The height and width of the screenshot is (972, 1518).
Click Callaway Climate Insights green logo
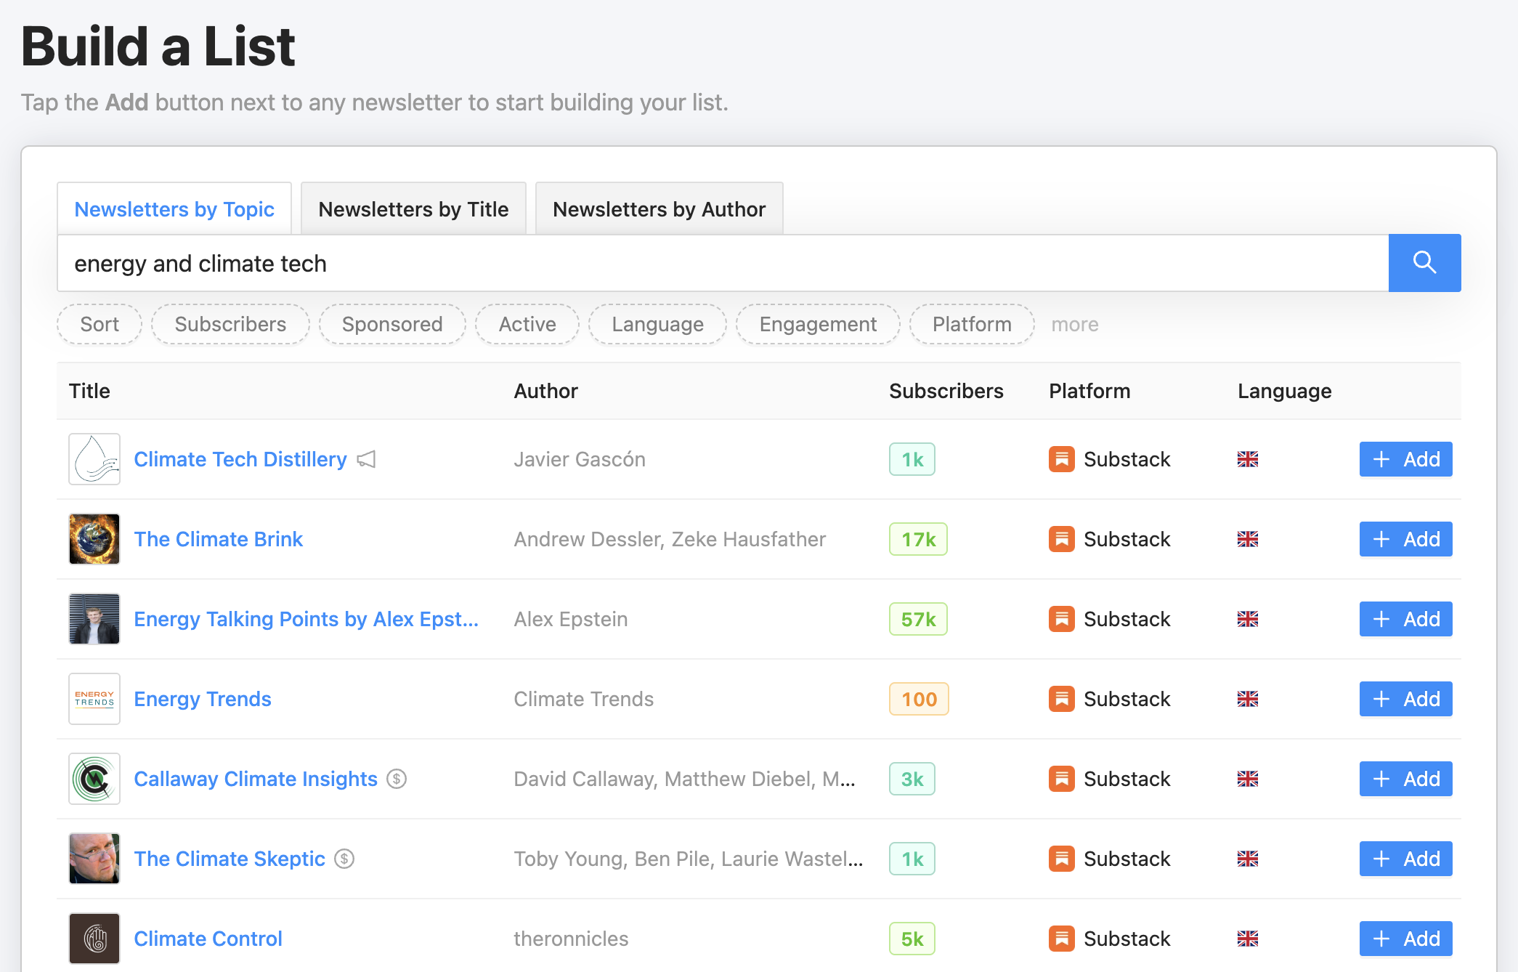point(94,779)
